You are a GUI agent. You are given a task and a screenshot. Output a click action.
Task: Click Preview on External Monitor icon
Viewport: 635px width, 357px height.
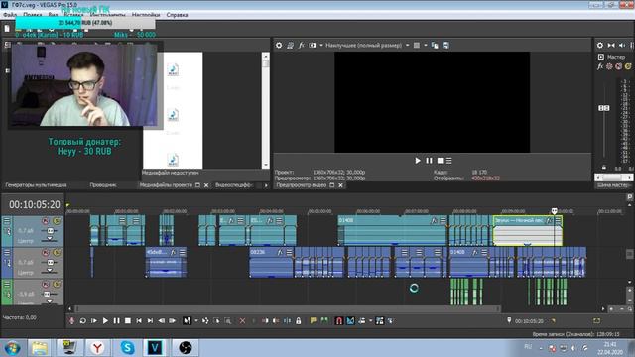[290, 46]
